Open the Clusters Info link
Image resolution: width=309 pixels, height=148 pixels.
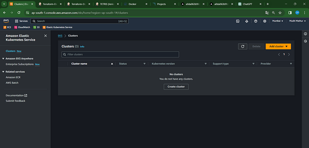click(82, 47)
